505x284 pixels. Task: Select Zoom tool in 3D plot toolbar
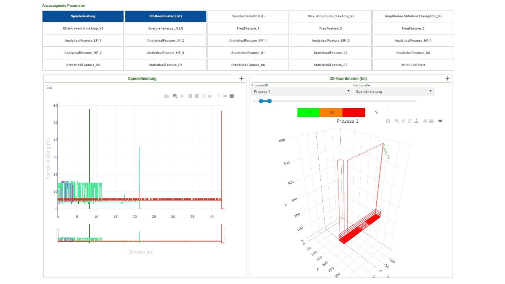pyautogui.click(x=397, y=121)
